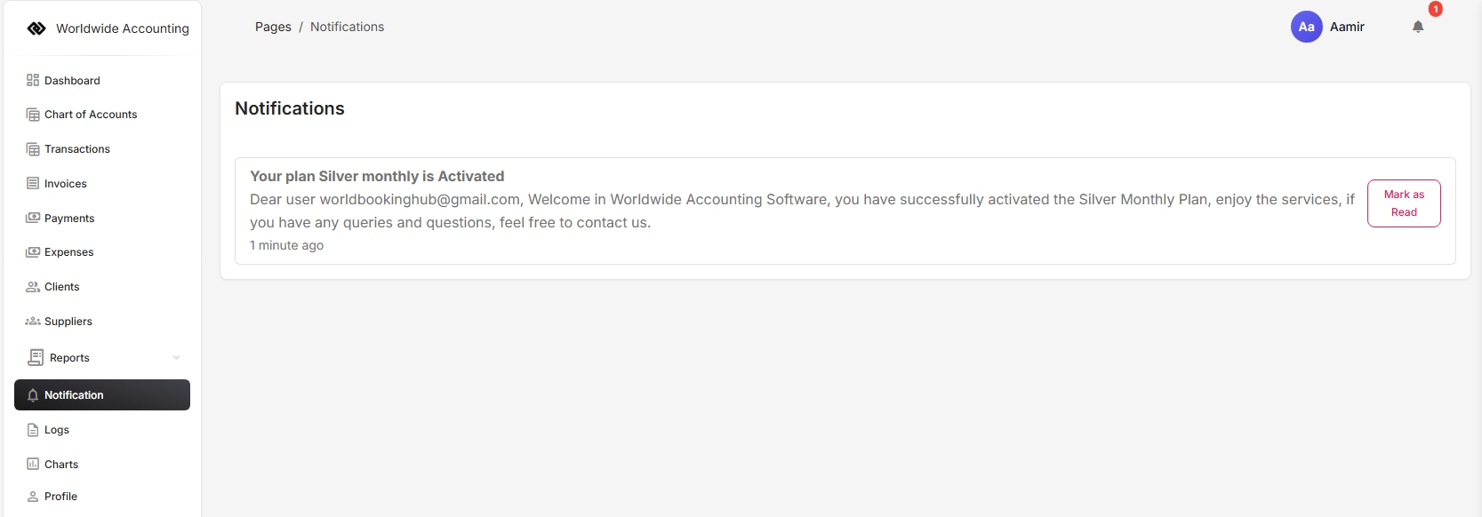
Task: Go to Transactions in the sidebar
Action: [77, 149]
